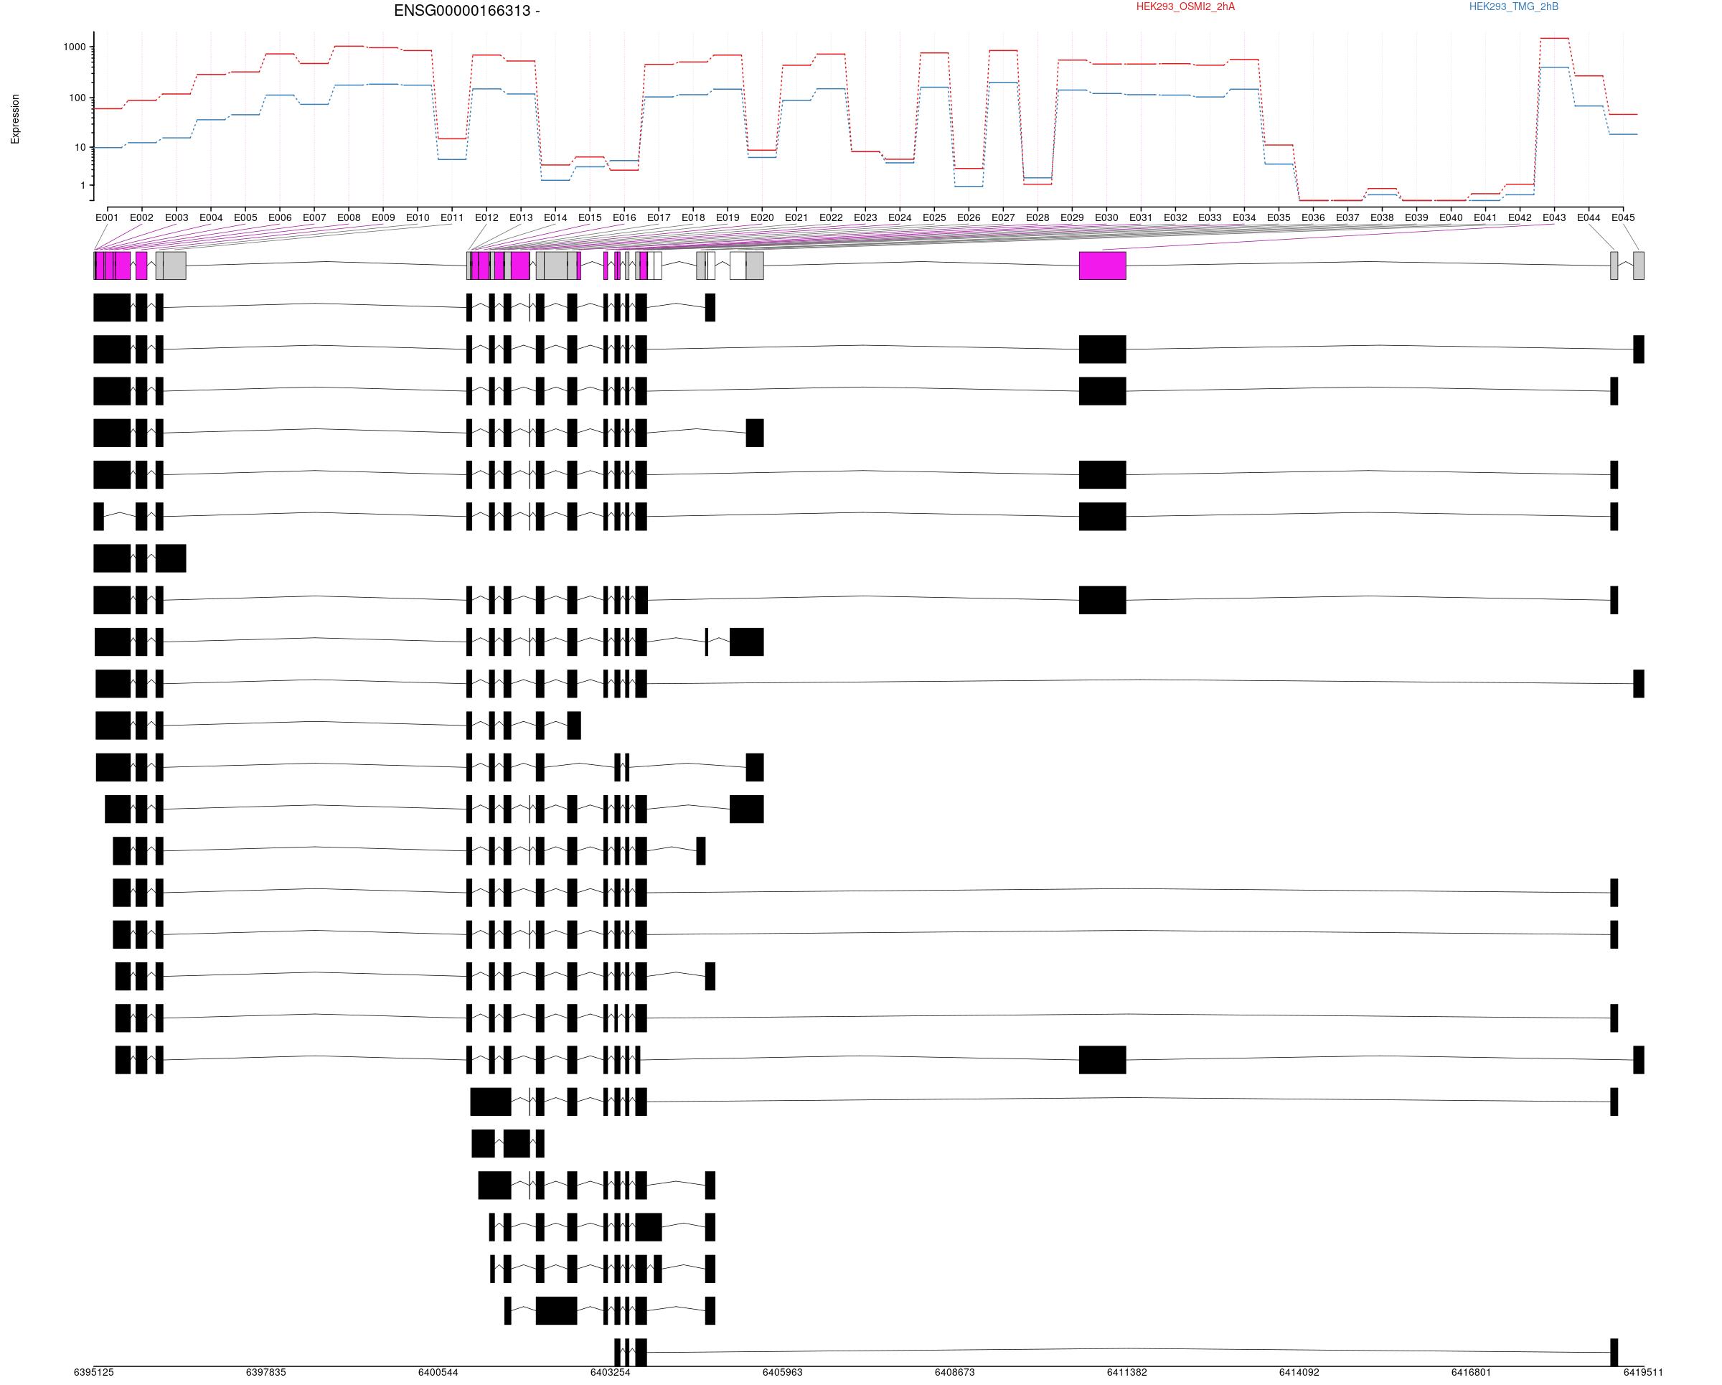The image size is (1722, 1385).
Task: Click the exon label E010
Action: point(418,217)
